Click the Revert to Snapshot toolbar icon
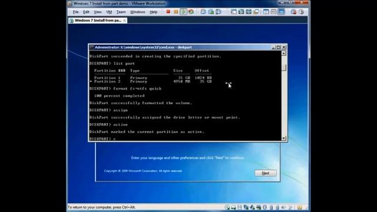Screen dimensions: 377x212 point(211,12)
